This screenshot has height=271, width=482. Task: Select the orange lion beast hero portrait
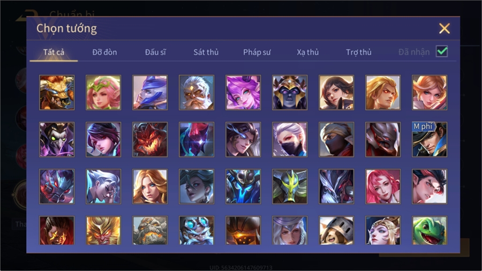pyautogui.click(x=57, y=93)
